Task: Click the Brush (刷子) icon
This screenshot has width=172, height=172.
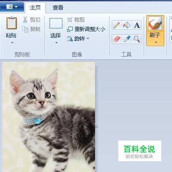Action: (155, 23)
